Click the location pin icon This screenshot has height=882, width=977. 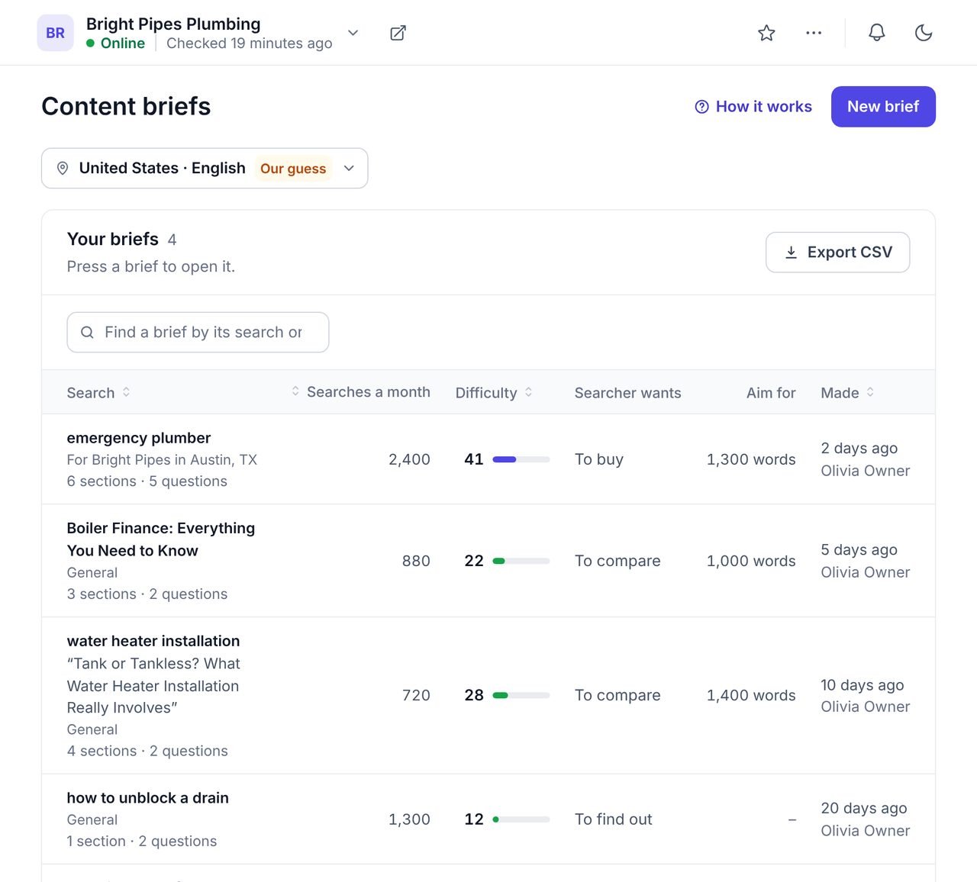point(63,168)
